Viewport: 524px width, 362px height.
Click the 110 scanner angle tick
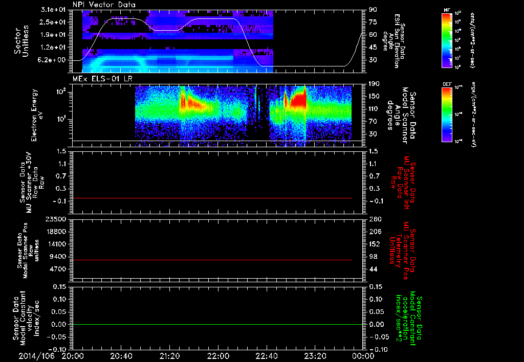point(375,109)
